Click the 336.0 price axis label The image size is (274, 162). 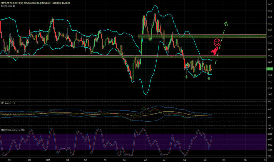coord(270,4)
